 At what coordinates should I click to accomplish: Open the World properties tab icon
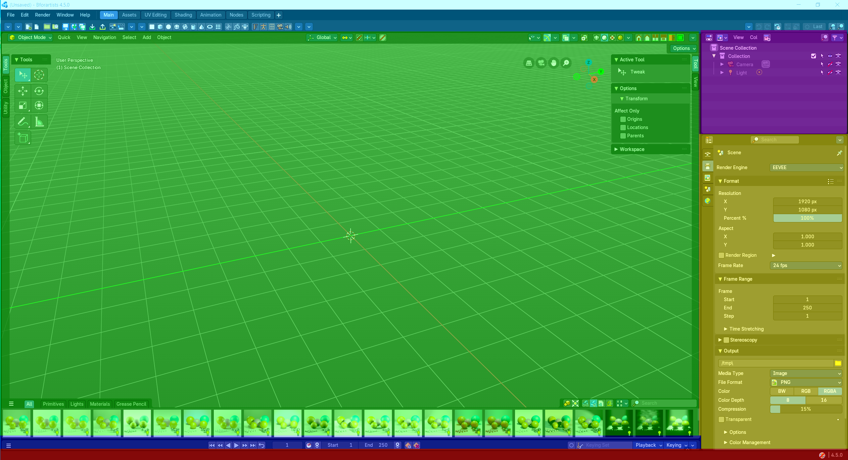708,201
